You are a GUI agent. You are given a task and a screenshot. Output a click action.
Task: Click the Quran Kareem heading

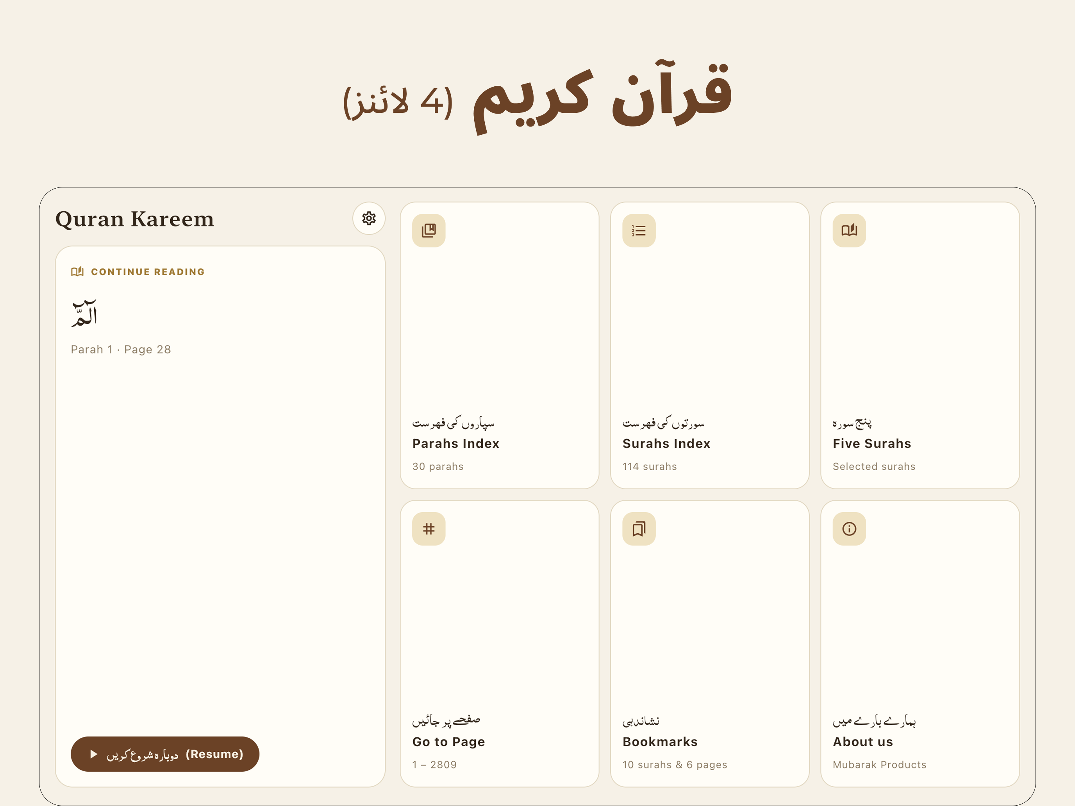pos(135,219)
